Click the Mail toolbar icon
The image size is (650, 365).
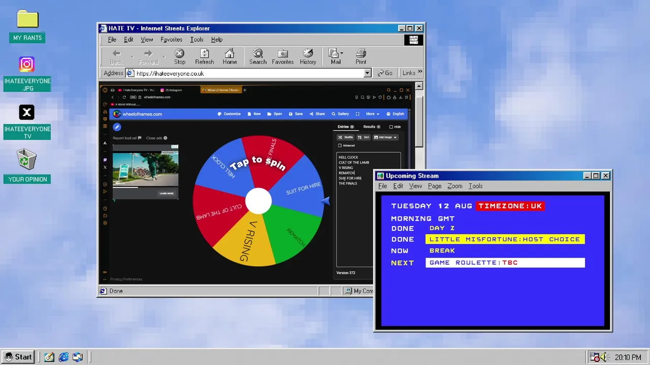pyautogui.click(x=335, y=57)
